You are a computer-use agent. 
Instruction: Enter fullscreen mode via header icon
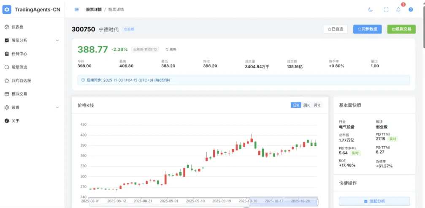point(386,9)
